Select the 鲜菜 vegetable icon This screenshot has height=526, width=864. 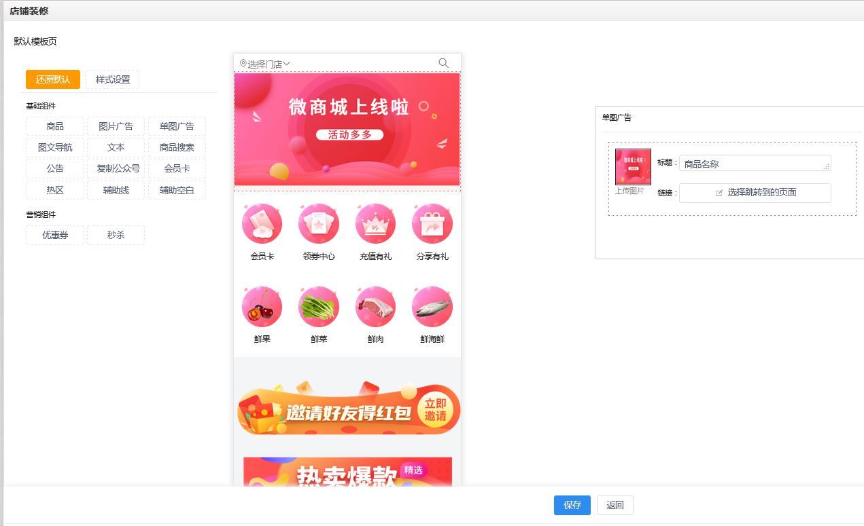[319, 306]
